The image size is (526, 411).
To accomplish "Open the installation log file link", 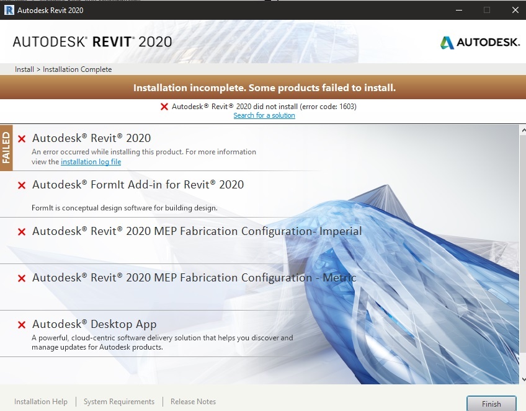I will click(91, 162).
